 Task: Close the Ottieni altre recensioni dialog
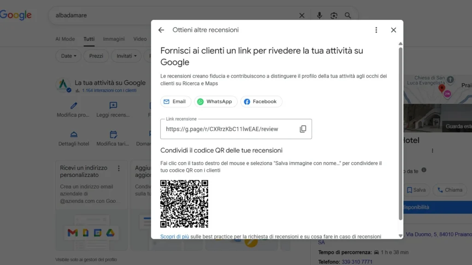pos(394,30)
